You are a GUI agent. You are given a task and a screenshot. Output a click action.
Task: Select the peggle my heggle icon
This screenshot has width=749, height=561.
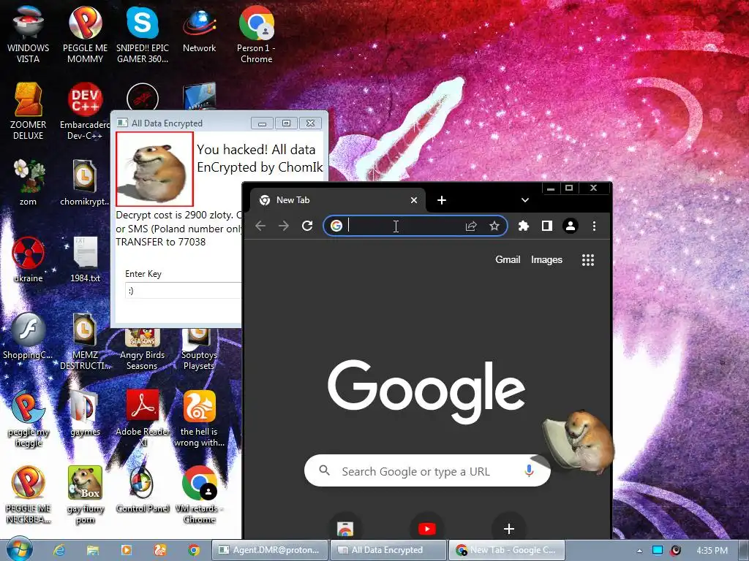click(28, 418)
